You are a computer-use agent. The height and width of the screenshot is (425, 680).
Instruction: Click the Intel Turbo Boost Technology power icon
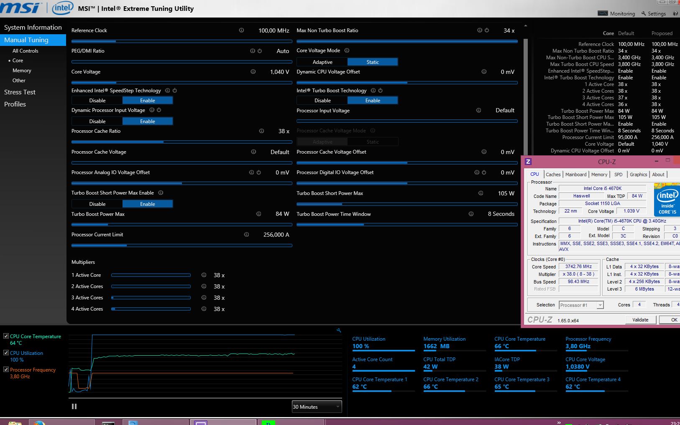380,90
